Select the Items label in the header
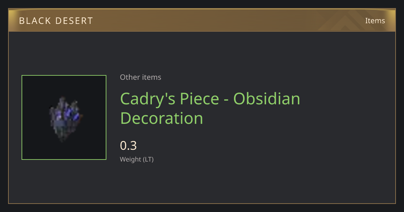The height and width of the screenshot is (212, 404). click(x=375, y=21)
